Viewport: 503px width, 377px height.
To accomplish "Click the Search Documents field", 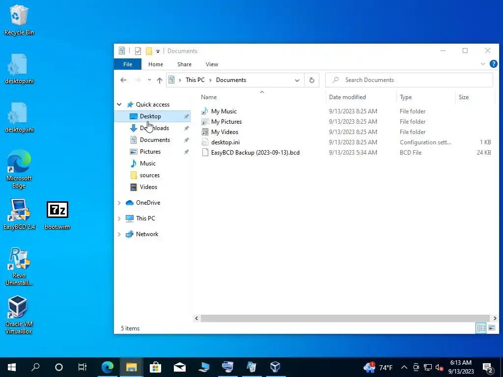I will coord(409,80).
